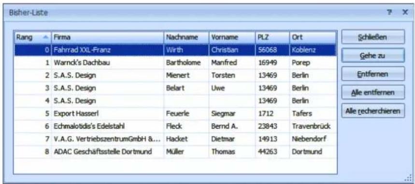The image size is (415, 184).
Task: Click postal code 14913
Action: [x=272, y=139]
